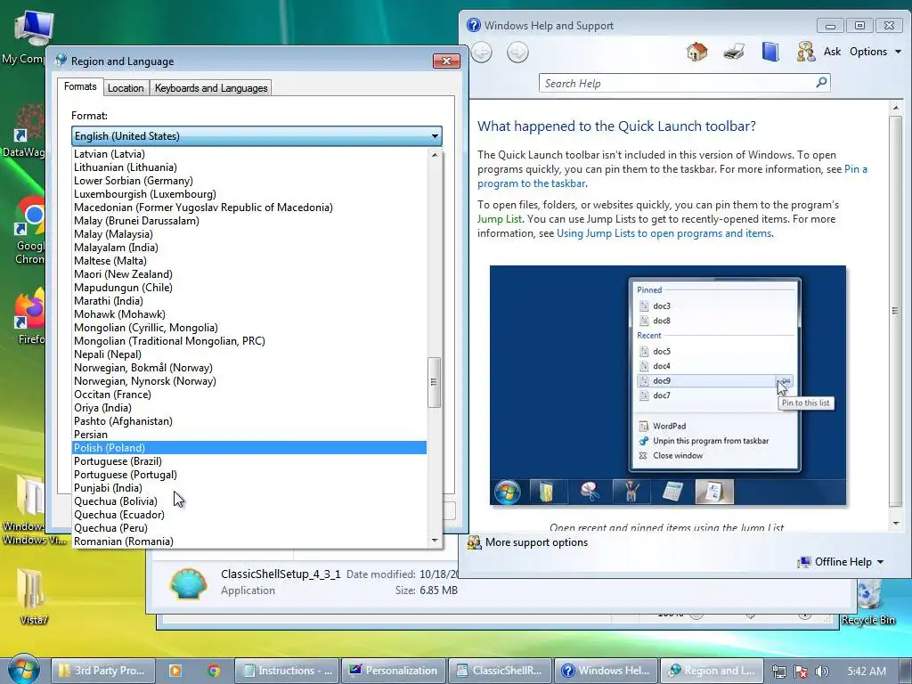The width and height of the screenshot is (912, 684).
Task: Click the Format combo box arrow
Action: click(x=435, y=136)
